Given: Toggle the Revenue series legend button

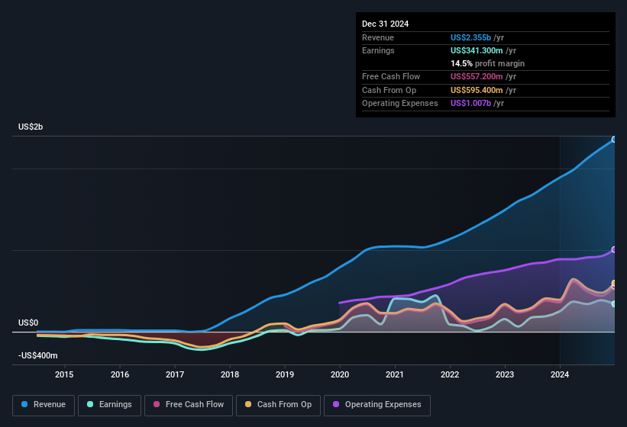Looking at the screenshot, I should (x=44, y=405).
